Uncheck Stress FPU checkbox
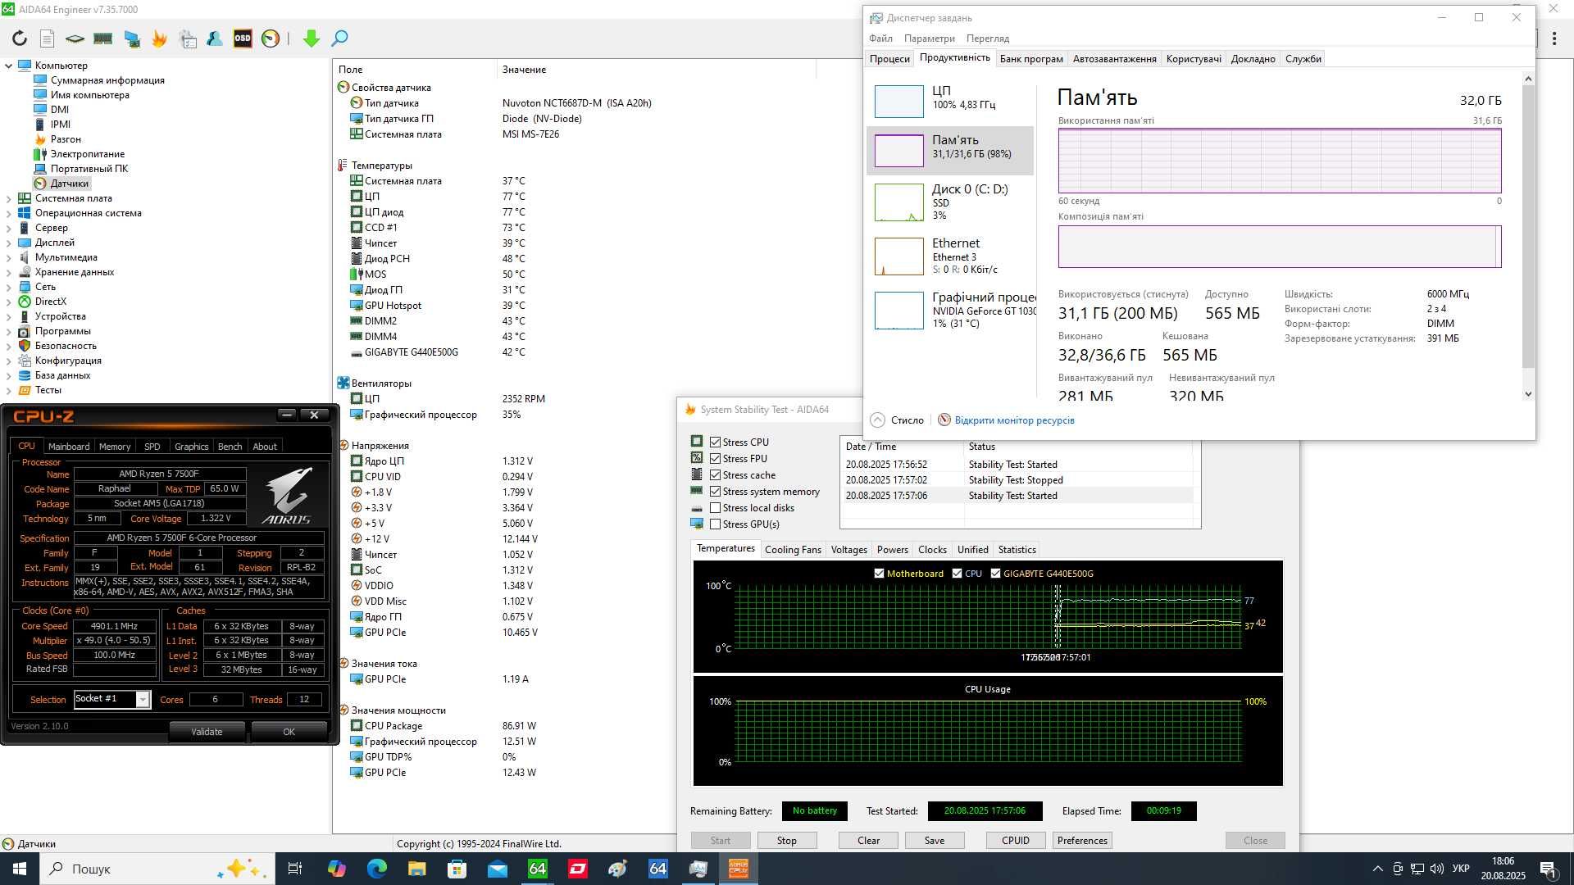Viewport: 1574px width, 885px height. click(715, 459)
